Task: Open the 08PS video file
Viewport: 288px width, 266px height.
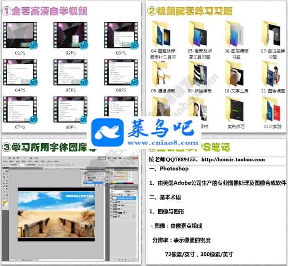Action: pos(70,109)
